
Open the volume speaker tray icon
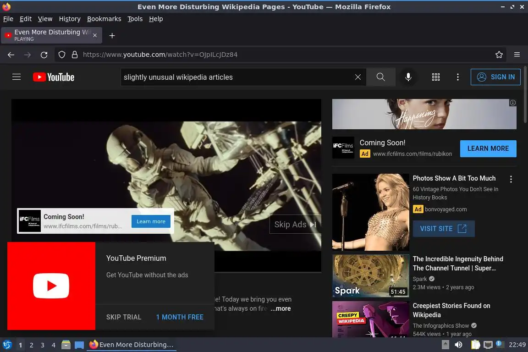click(x=458, y=345)
